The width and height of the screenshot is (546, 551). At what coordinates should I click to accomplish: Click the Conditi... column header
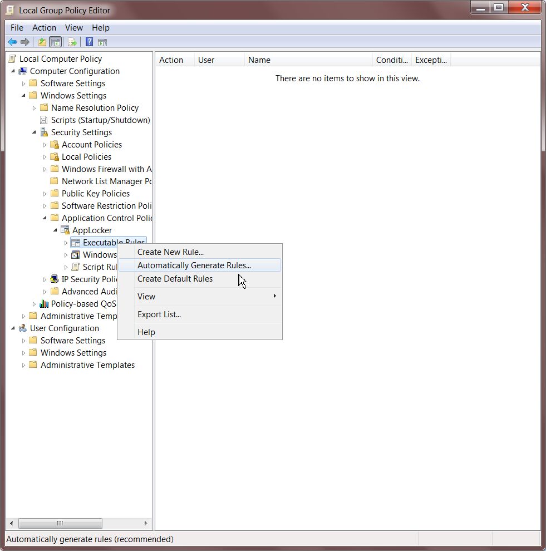coord(392,60)
